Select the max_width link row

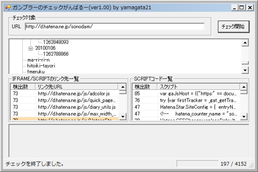[x=64, y=114]
